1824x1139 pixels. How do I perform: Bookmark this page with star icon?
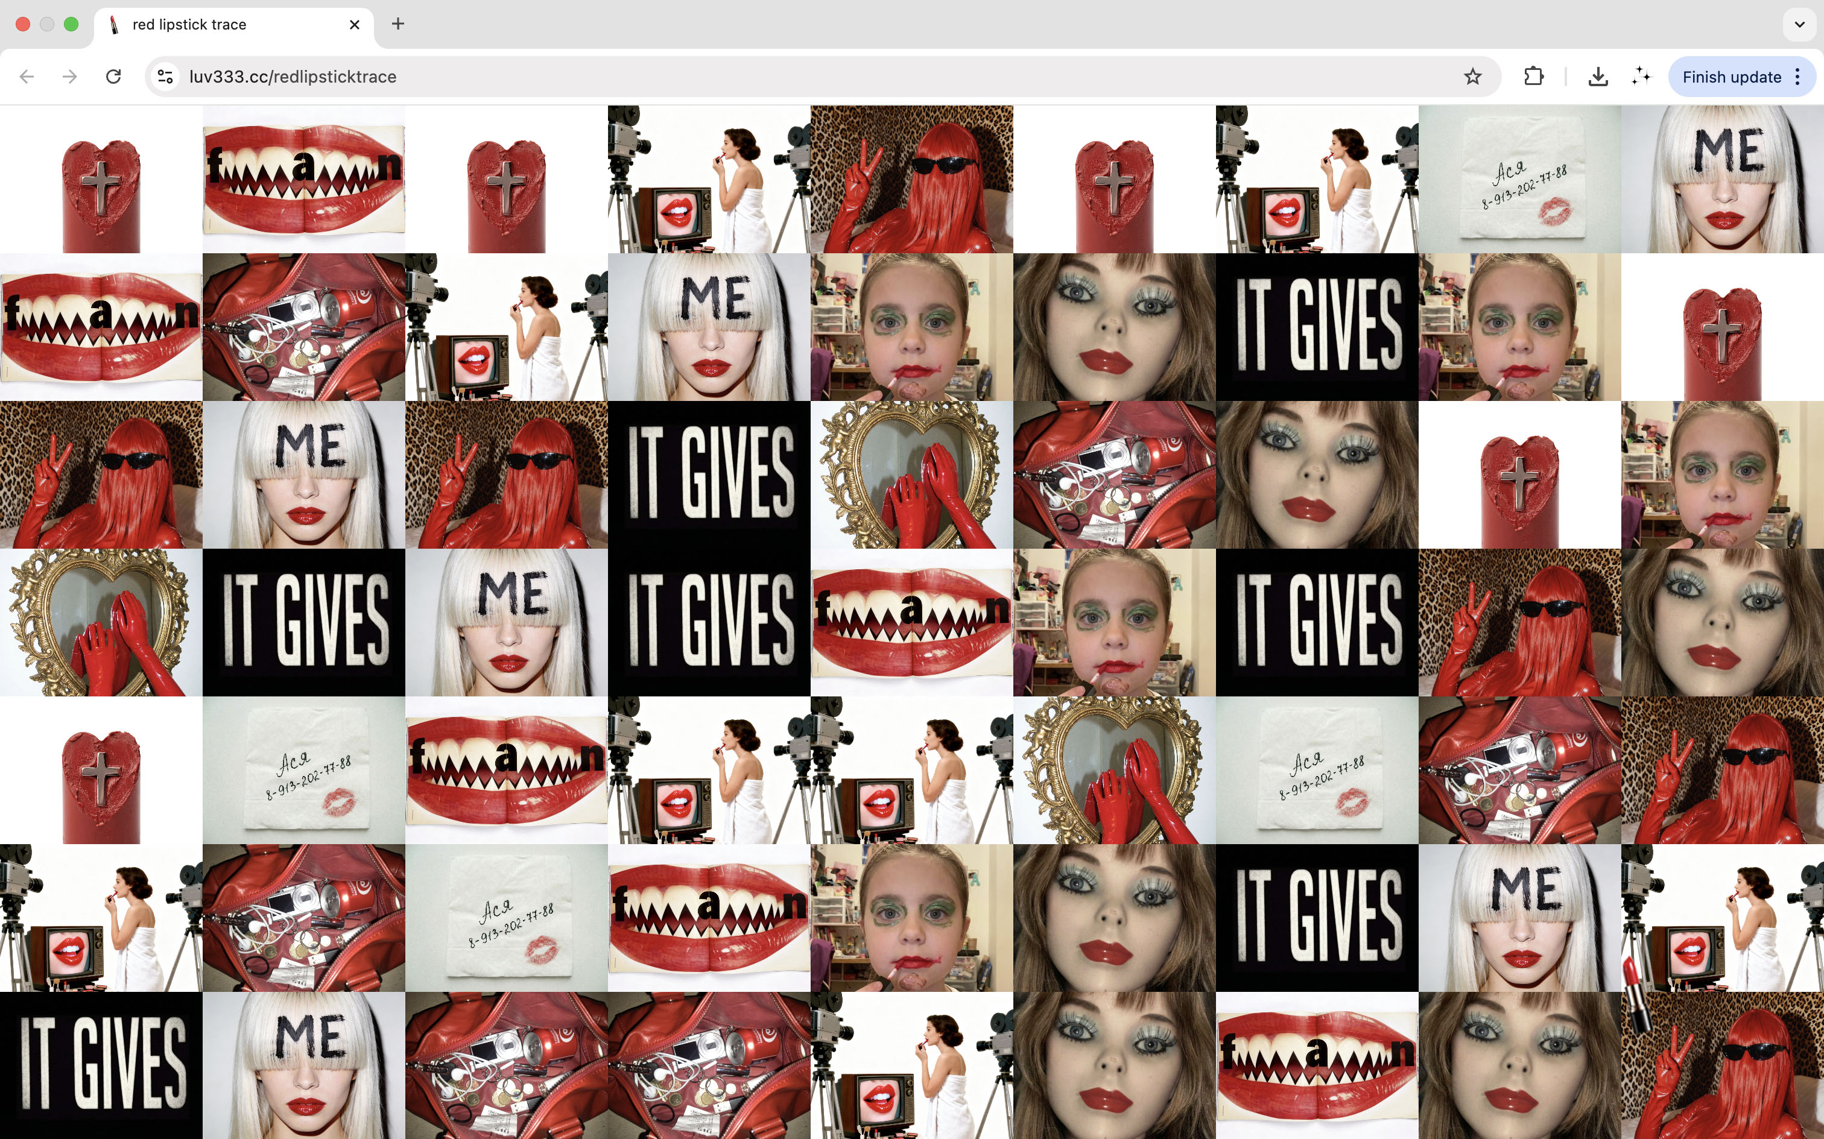point(1472,77)
